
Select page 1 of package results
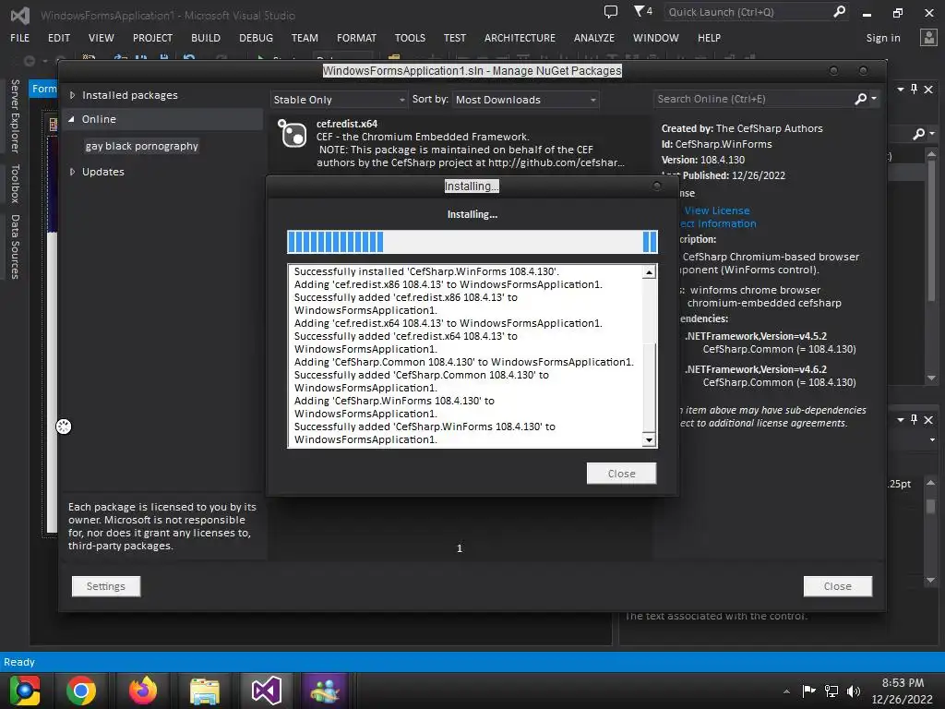(x=460, y=548)
